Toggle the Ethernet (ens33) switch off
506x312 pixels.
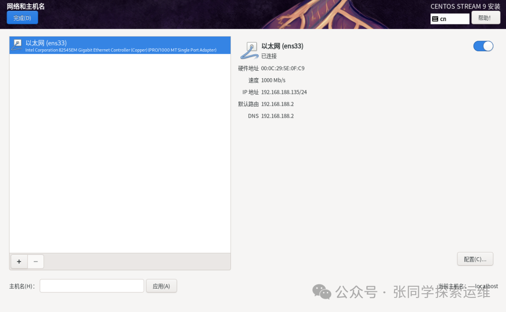coord(483,46)
